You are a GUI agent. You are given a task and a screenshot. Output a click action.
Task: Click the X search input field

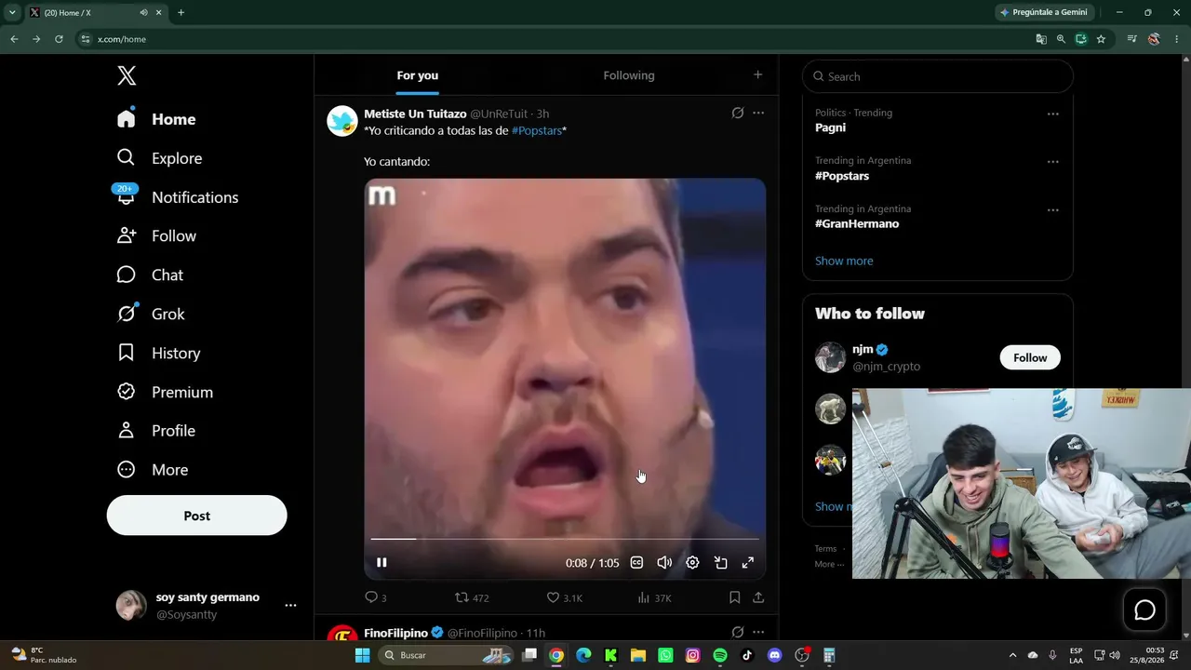tap(938, 76)
